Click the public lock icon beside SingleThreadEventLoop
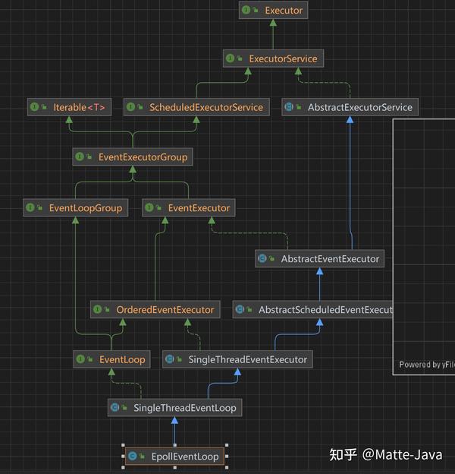455x474 pixels. click(x=124, y=407)
